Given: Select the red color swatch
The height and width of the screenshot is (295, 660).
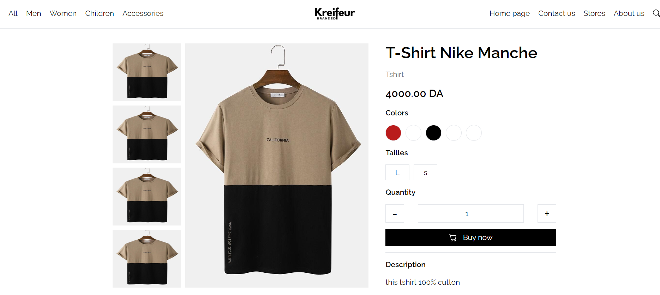Looking at the screenshot, I should 393,133.
